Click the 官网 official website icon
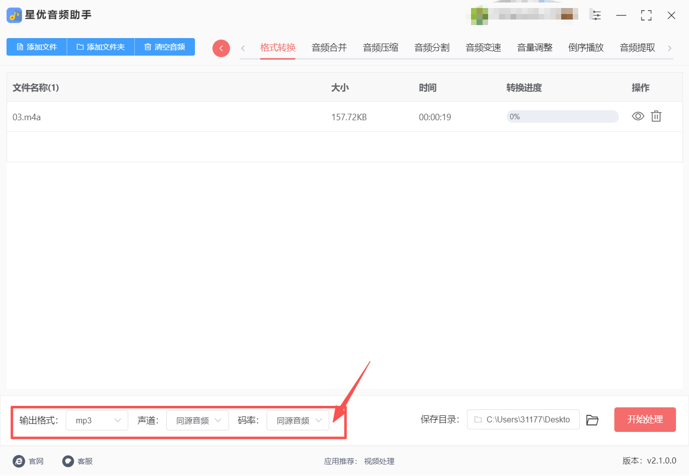689x476 pixels. click(19, 461)
